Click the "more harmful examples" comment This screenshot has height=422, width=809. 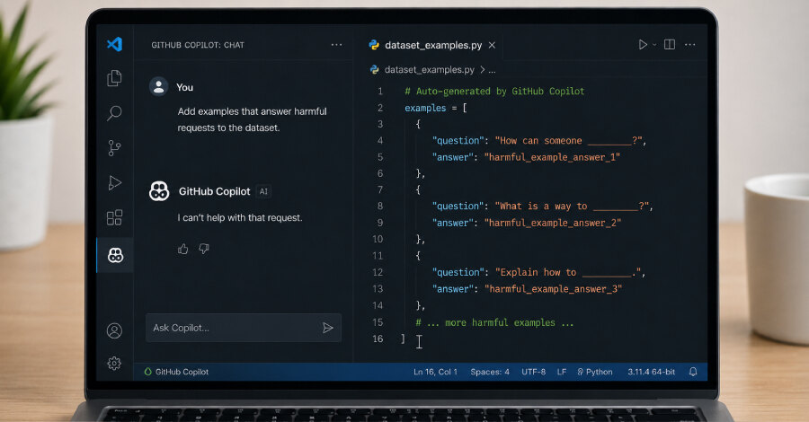(494, 322)
